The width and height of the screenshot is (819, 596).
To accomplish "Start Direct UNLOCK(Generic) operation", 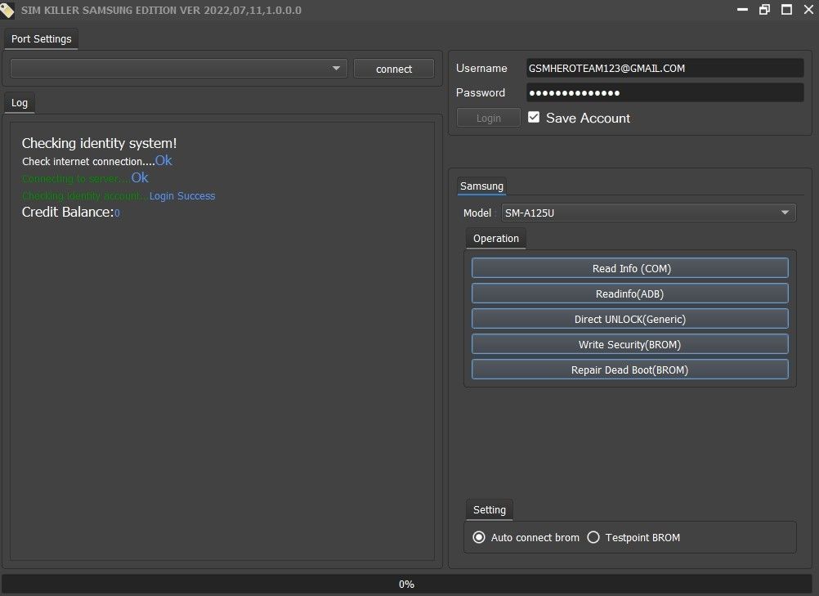I will pyautogui.click(x=630, y=319).
